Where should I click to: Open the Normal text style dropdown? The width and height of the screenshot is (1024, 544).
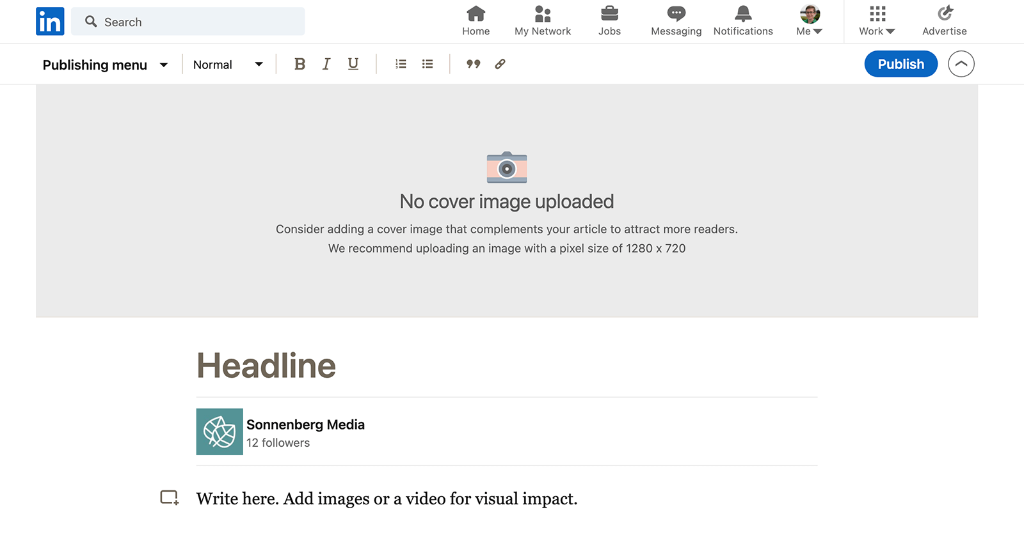(228, 65)
